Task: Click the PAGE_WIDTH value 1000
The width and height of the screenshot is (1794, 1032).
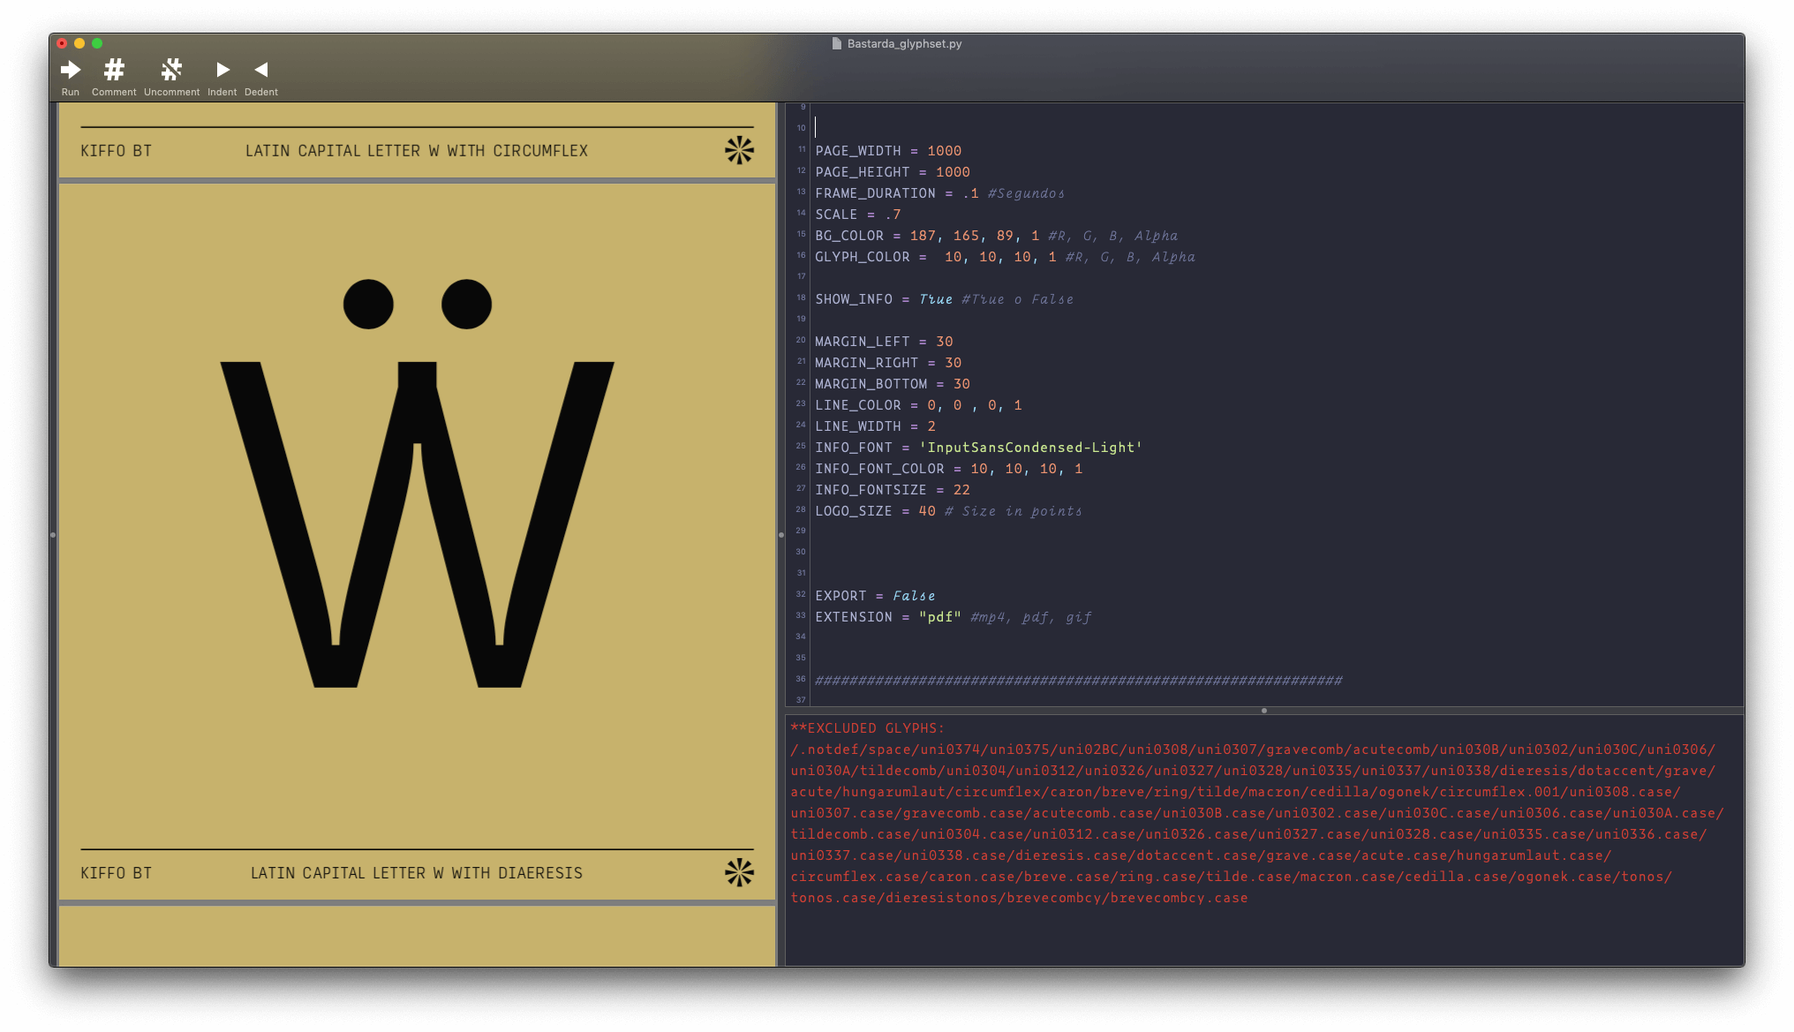Action: [x=944, y=151]
